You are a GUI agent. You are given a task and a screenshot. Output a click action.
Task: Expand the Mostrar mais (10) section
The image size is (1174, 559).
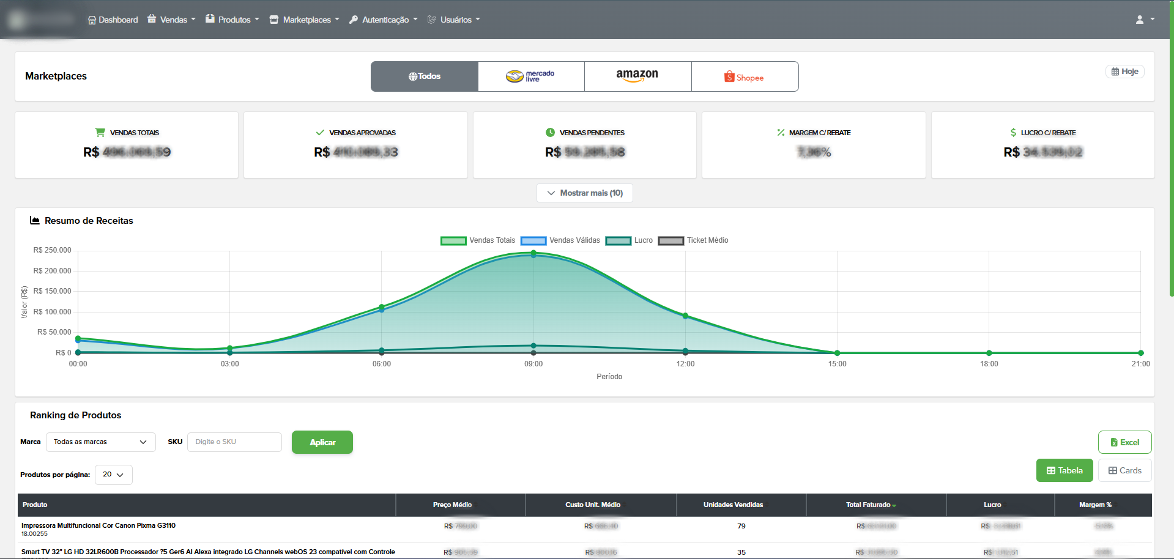(584, 193)
